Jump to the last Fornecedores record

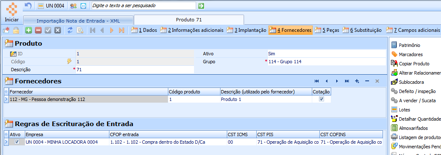(x=347, y=81)
